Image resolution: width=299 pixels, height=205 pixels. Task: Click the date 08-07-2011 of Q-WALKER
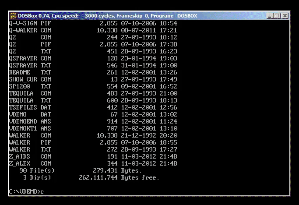(x=138, y=30)
